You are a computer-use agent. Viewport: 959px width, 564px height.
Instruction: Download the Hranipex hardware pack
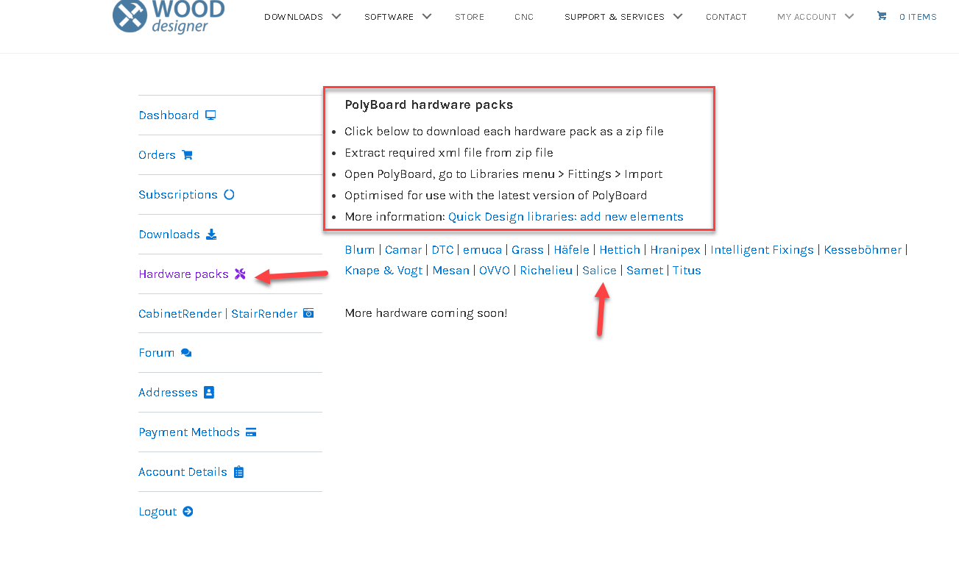click(676, 250)
